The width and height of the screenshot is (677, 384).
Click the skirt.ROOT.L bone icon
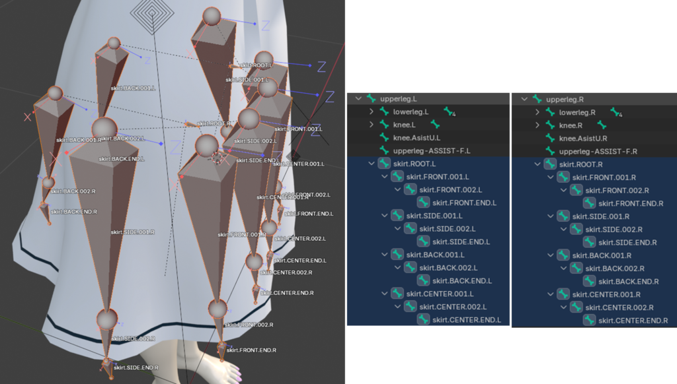pyautogui.click(x=383, y=164)
